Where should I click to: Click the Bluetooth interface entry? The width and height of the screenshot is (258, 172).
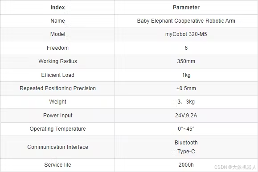[x=186, y=143]
